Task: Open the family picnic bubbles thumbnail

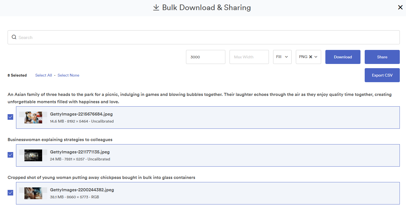Action: click(33, 118)
